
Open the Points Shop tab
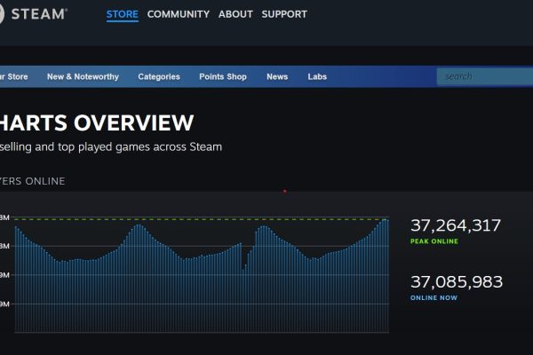[x=223, y=77]
